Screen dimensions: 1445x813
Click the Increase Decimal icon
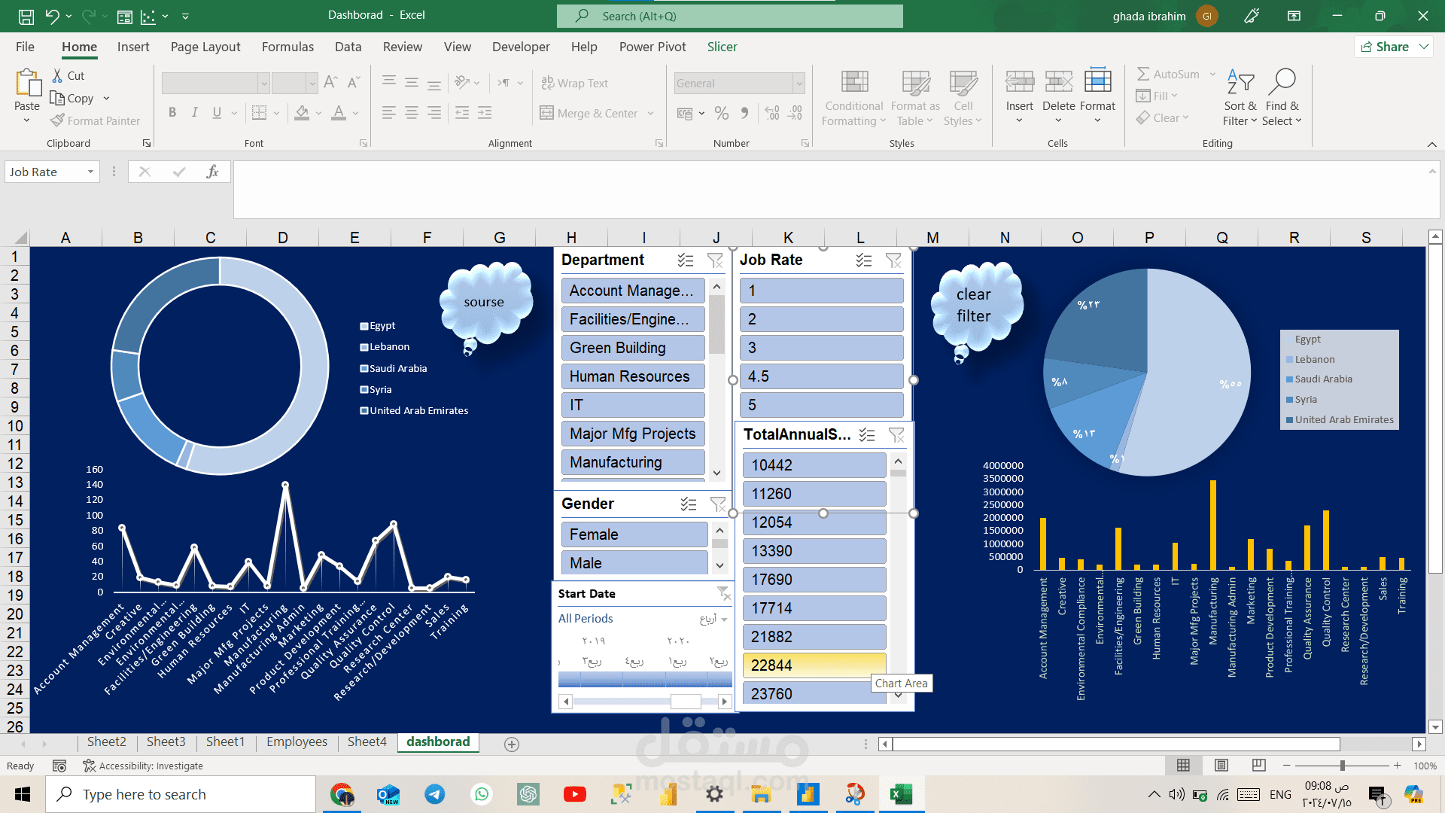[x=771, y=113]
